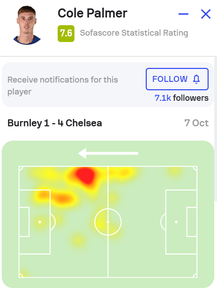Click the green 7.6 rating badge
This screenshot has width=217, height=288.
pos(66,33)
